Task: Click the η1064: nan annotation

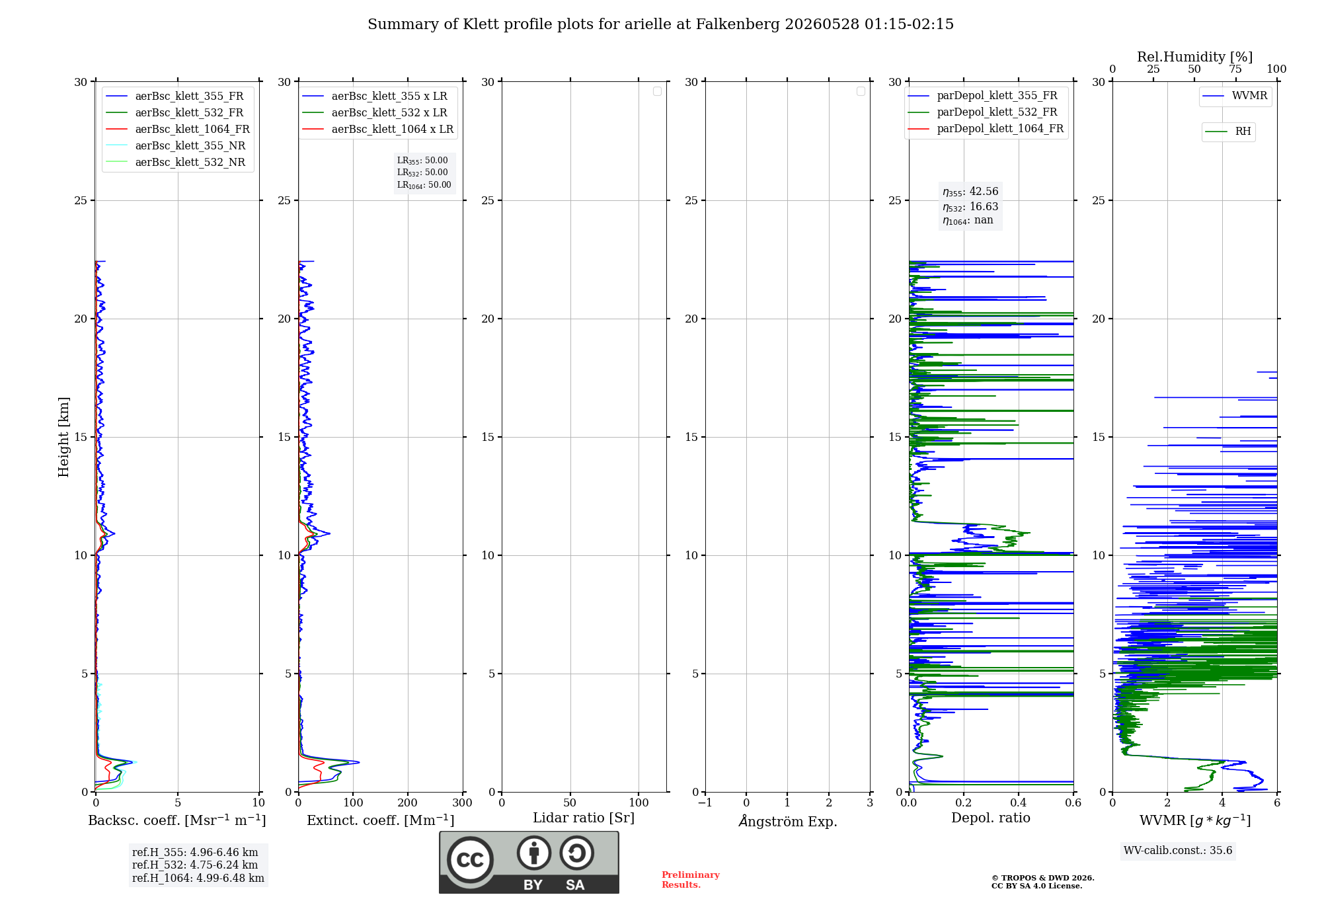Action: click(x=968, y=221)
